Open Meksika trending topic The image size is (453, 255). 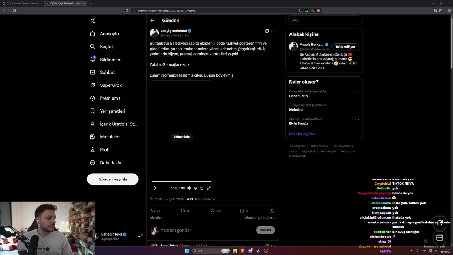click(296, 110)
